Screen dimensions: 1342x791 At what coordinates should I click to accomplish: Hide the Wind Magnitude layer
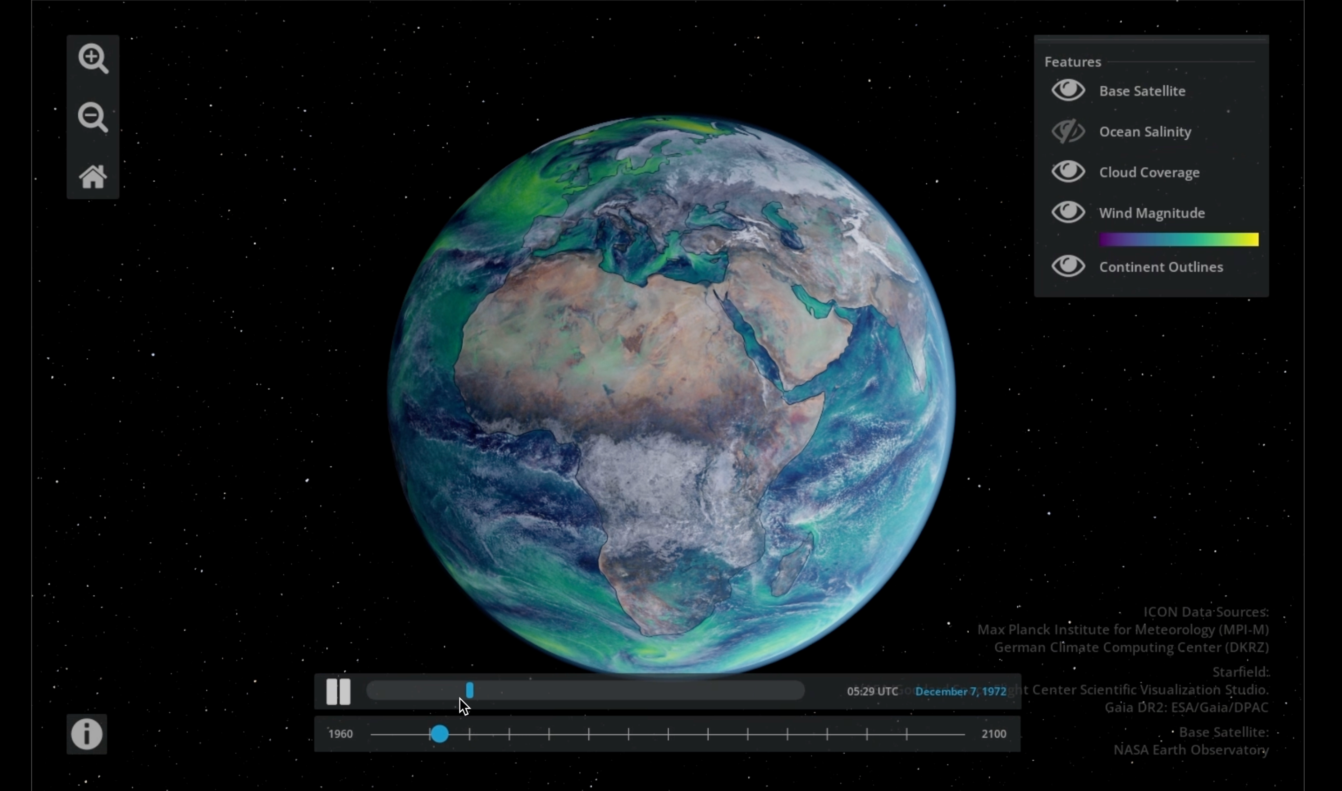coord(1068,212)
